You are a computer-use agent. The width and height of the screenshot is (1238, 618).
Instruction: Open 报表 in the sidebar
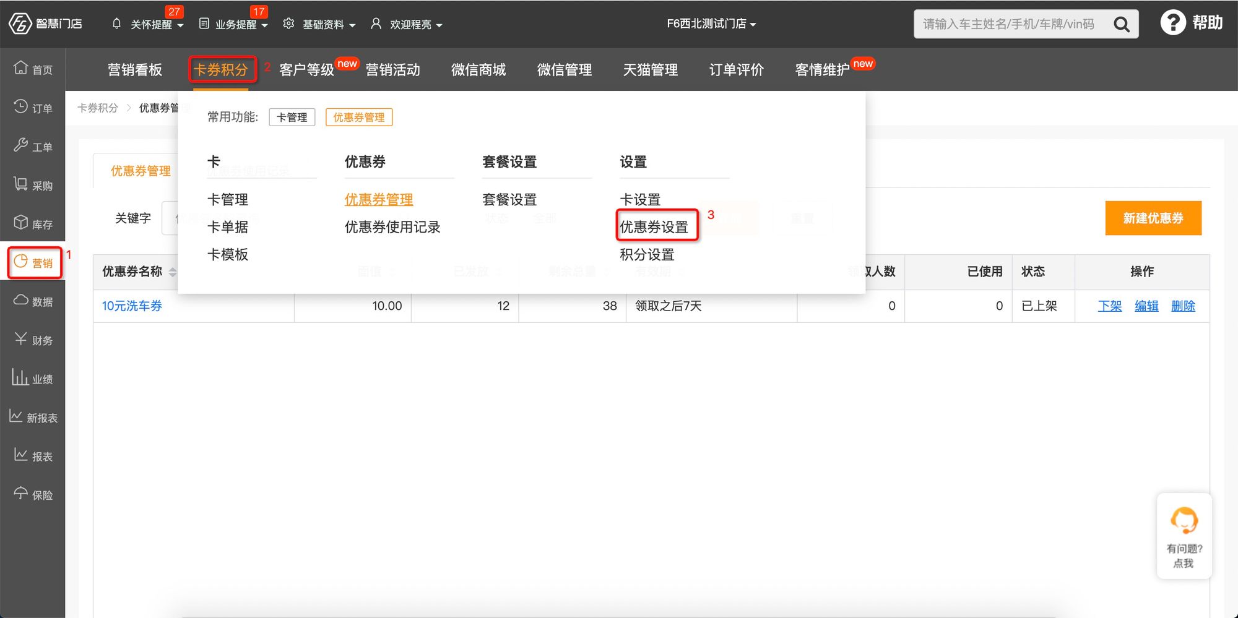coord(33,455)
